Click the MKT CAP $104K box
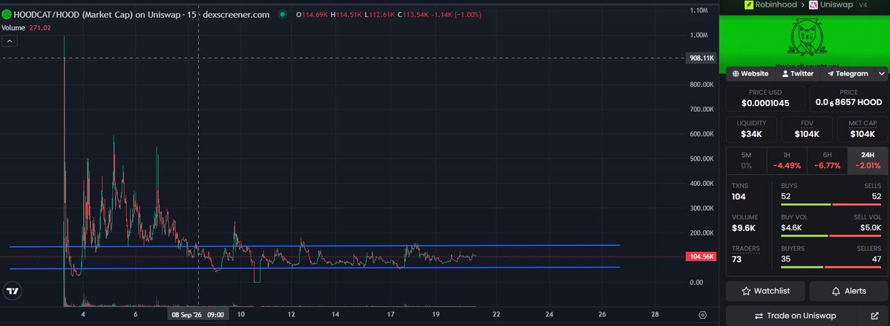This screenshot has height=326, width=890. tap(863, 129)
